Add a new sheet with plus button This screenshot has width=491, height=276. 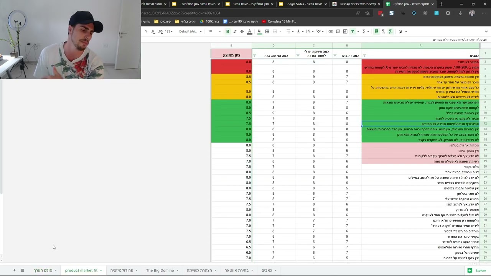point(14,270)
